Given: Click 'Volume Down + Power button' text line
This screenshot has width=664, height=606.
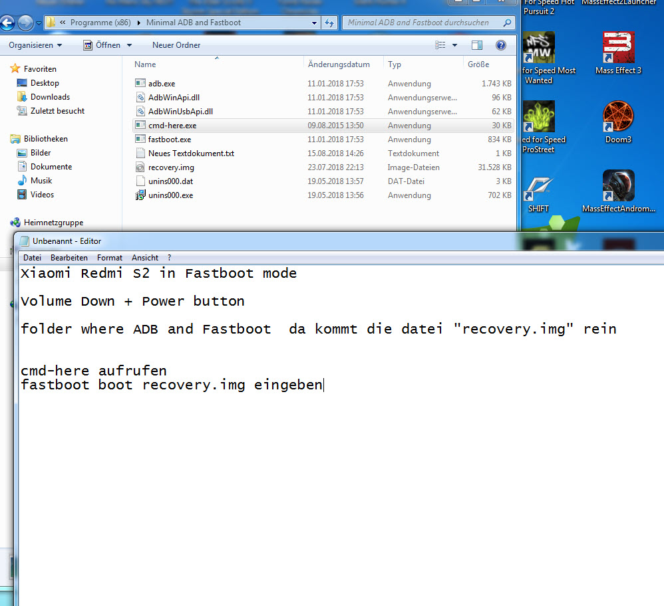Looking at the screenshot, I should (x=132, y=301).
